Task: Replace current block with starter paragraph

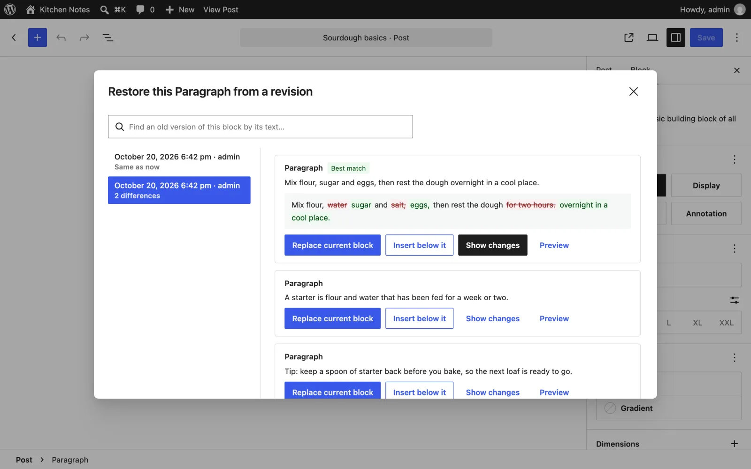Action: click(x=333, y=318)
